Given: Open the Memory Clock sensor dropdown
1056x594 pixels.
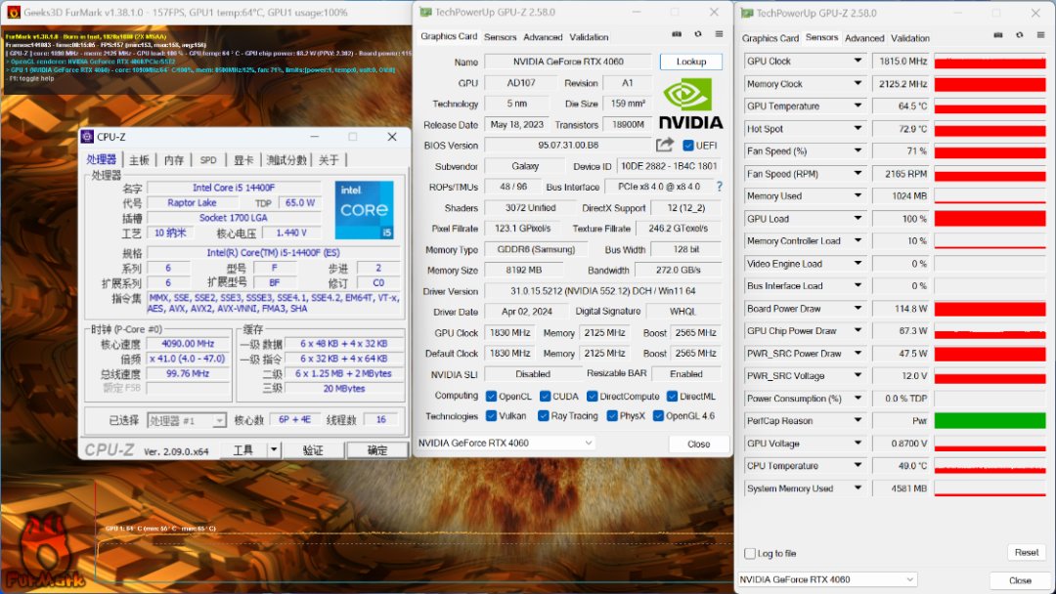Looking at the screenshot, I should [x=858, y=83].
